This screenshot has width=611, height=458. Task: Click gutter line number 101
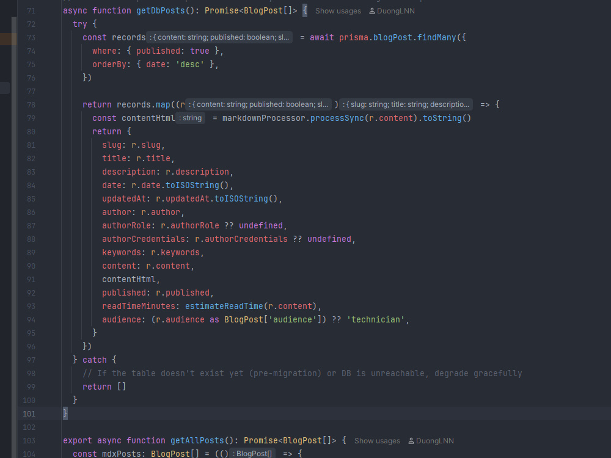(x=29, y=413)
